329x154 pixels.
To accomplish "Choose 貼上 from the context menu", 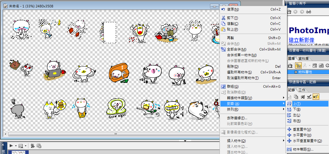I will (253, 29).
